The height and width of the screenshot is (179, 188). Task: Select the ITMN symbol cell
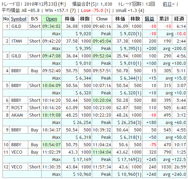click(x=19, y=41)
